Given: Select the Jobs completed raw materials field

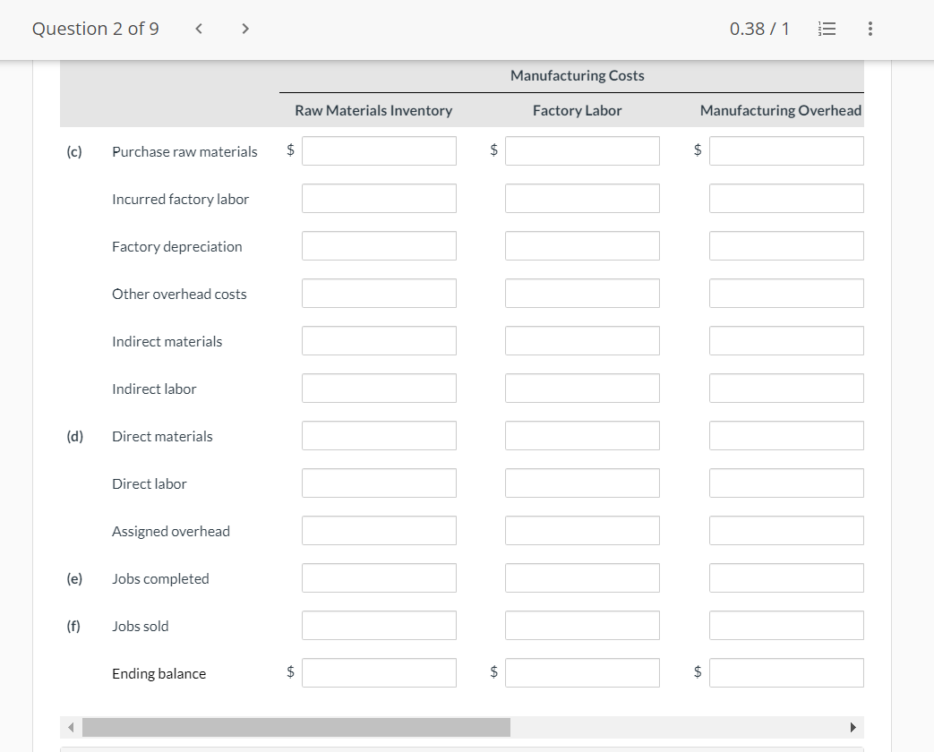Looking at the screenshot, I should coord(379,577).
